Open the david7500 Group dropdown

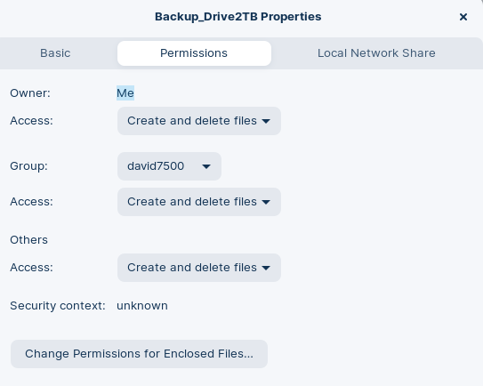[169, 166]
